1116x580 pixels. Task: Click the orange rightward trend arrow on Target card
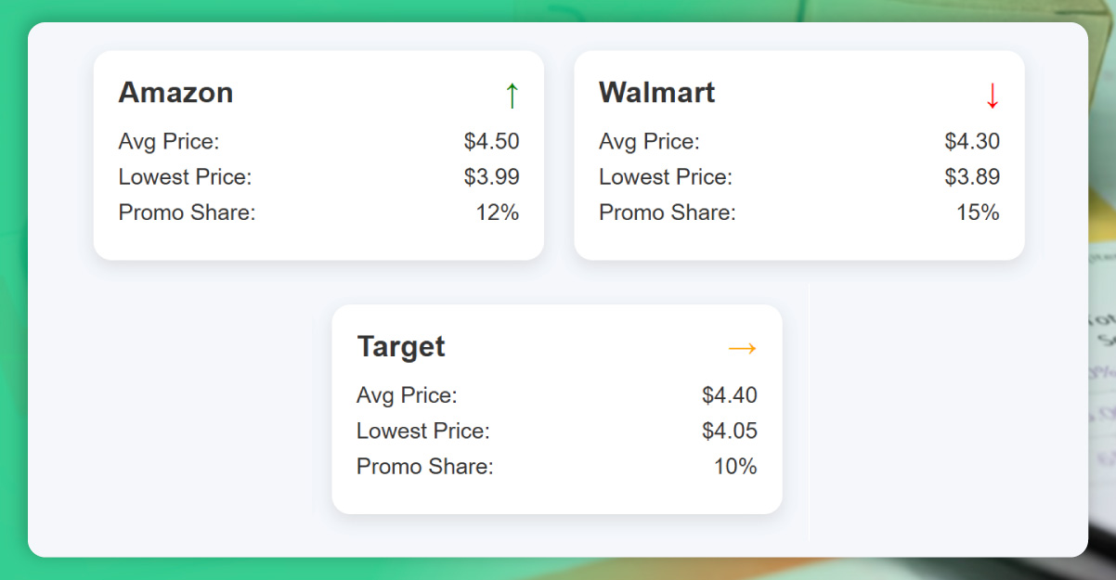[742, 348]
